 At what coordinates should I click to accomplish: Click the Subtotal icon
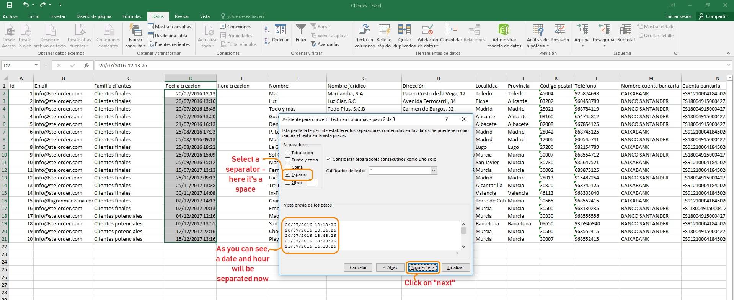pyautogui.click(x=626, y=30)
